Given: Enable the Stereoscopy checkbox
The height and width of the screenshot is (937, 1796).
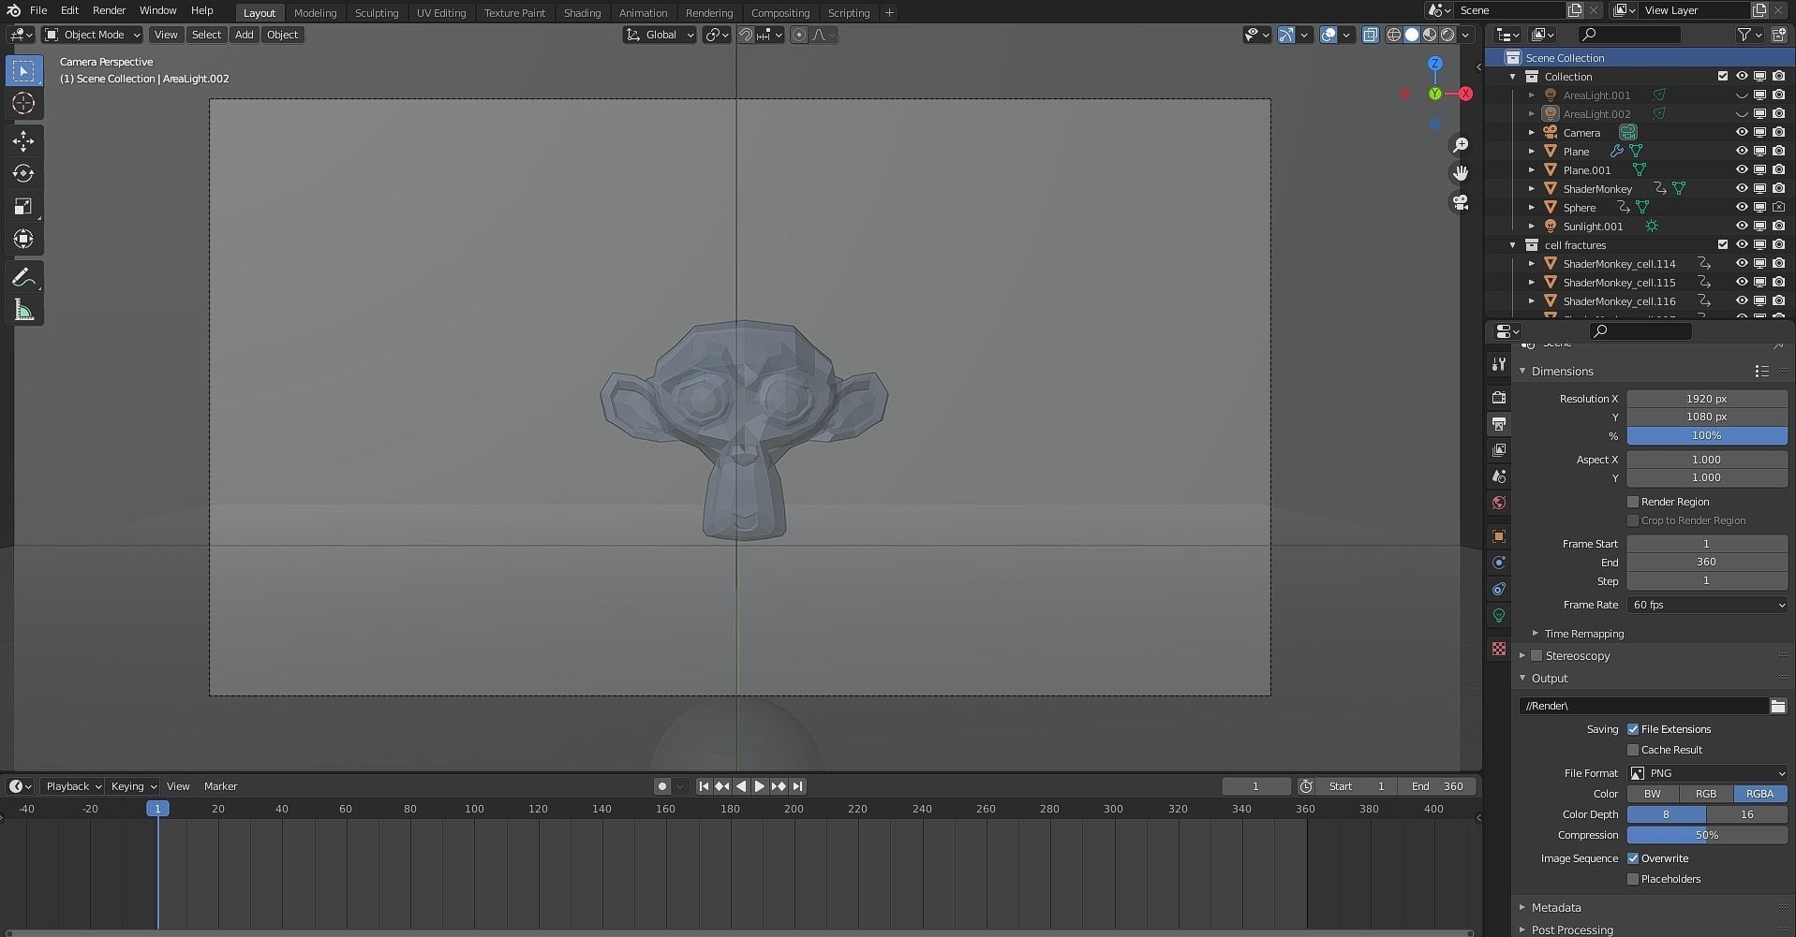Looking at the screenshot, I should tap(1536, 656).
